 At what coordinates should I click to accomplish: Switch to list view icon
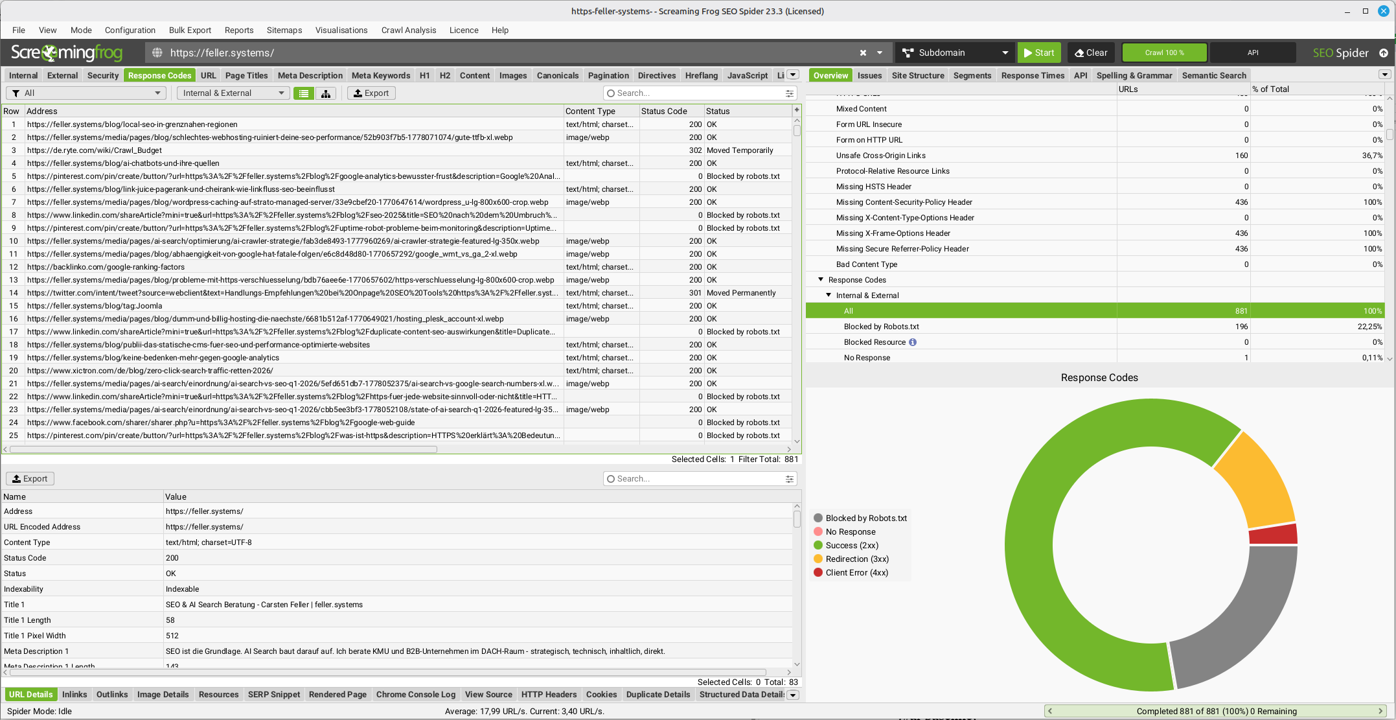pos(303,93)
